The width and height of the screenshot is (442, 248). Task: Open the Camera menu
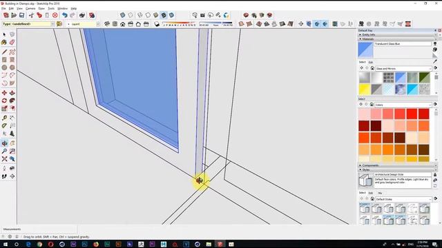pos(30,9)
